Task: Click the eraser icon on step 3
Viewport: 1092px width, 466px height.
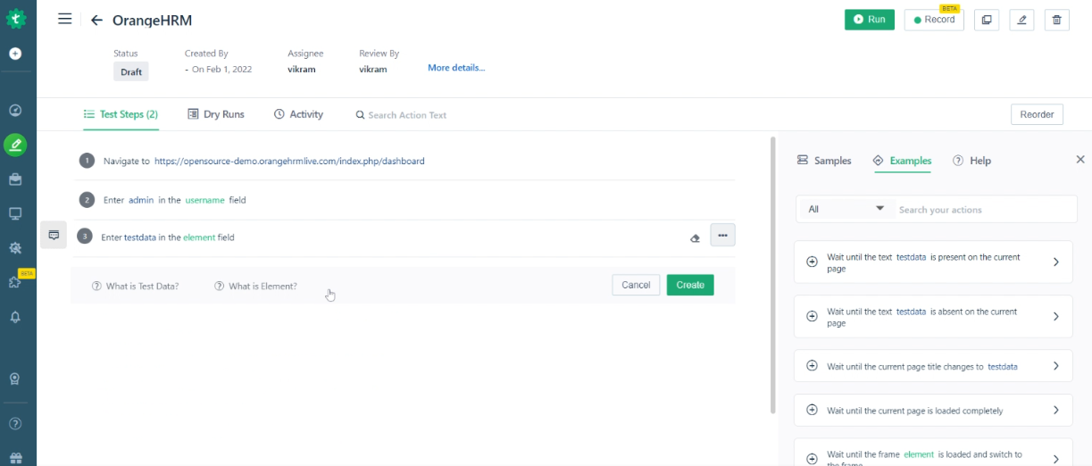Action: tap(696, 238)
